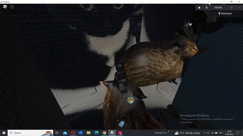Switch to Roblox taskbar icon

112,133
